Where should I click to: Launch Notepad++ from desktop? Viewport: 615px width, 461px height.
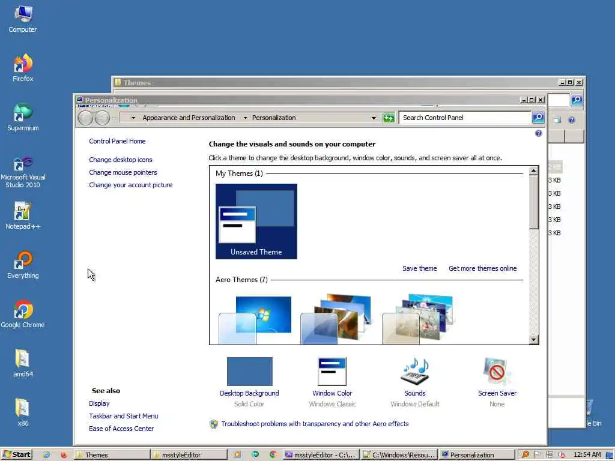23,215
